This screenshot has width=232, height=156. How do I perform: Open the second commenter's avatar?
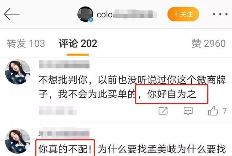(x=18, y=141)
